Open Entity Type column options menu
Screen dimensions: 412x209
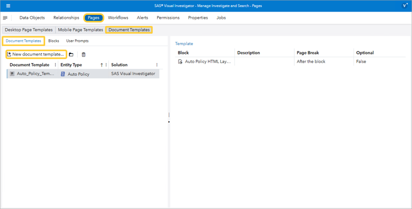point(106,65)
